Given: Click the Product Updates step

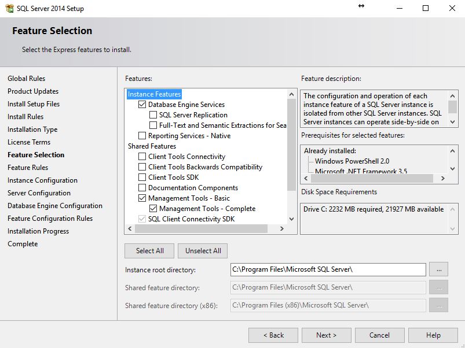Looking at the screenshot, I should (33, 91).
